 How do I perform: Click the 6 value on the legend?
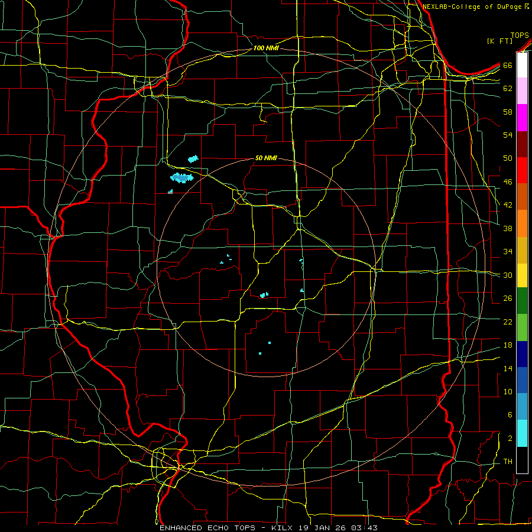pos(510,415)
